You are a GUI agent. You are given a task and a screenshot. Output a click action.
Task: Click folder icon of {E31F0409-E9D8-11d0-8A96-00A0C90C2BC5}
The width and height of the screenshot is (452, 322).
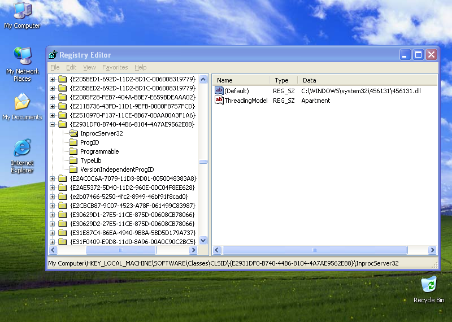click(x=63, y=242)
